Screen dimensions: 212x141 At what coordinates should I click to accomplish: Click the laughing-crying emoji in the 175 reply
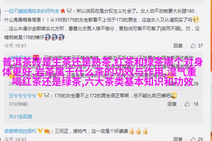pos(173,95)
